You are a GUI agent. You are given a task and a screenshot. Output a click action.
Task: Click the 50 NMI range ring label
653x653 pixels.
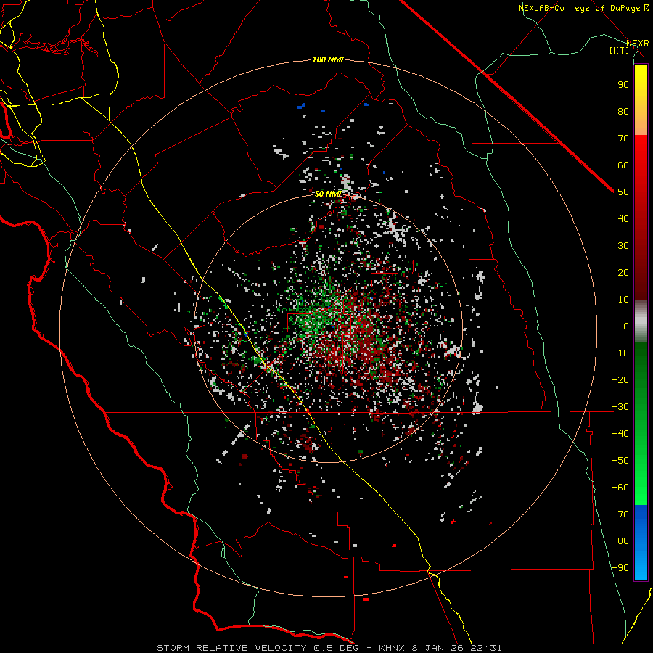point(328,194)
